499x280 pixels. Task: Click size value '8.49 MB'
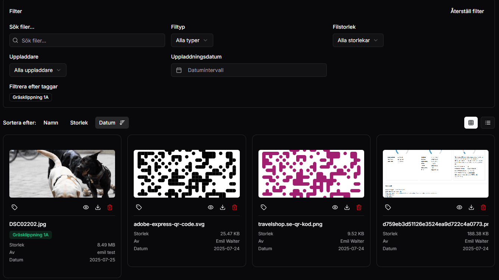tap(106, 245)
